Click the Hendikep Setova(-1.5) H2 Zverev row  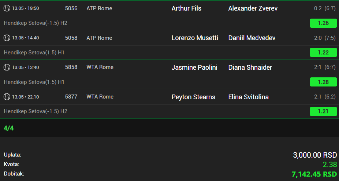coord(169,23)
